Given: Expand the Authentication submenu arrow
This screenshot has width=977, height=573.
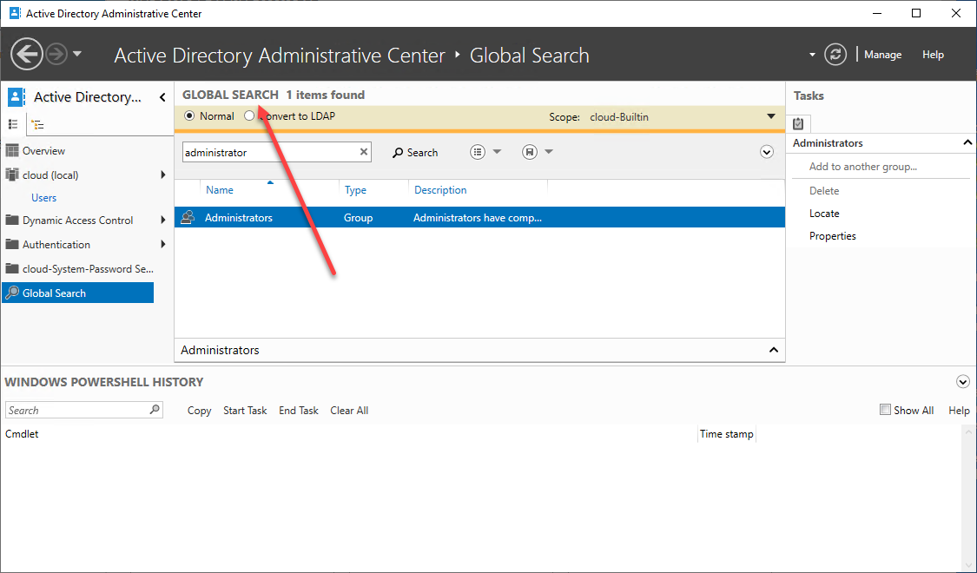Looking at the screenshot, I should click(163, 244).
